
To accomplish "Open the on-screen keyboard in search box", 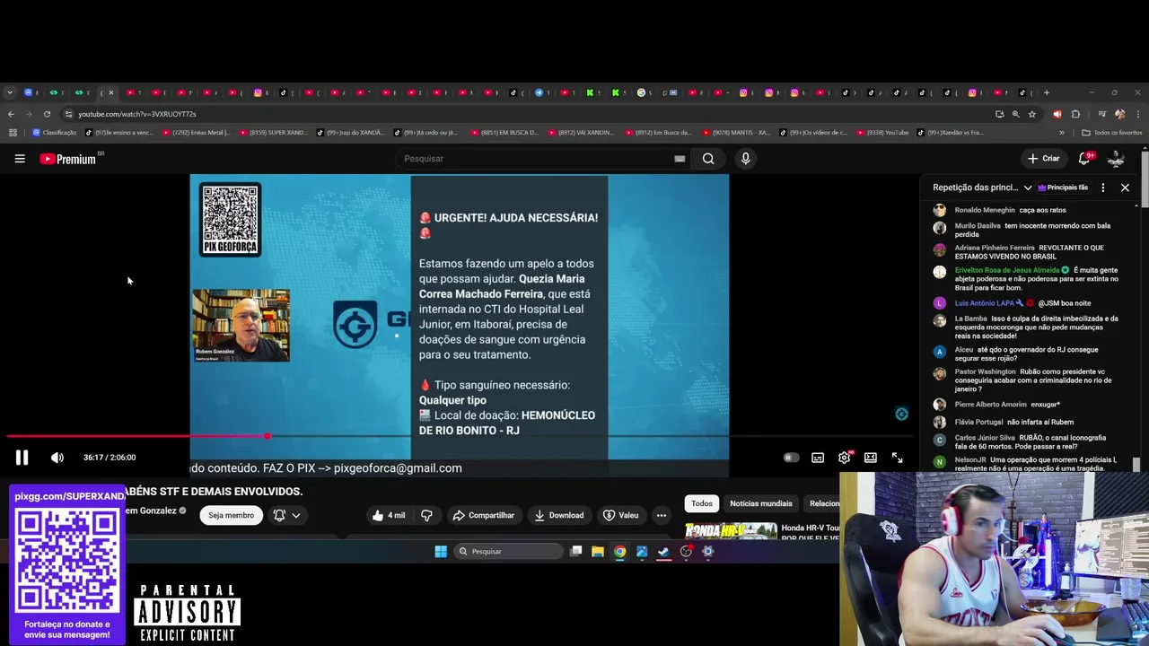I will 680,159.
